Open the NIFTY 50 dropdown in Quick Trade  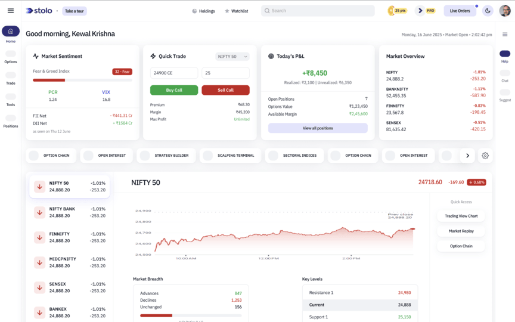[232, 57]
